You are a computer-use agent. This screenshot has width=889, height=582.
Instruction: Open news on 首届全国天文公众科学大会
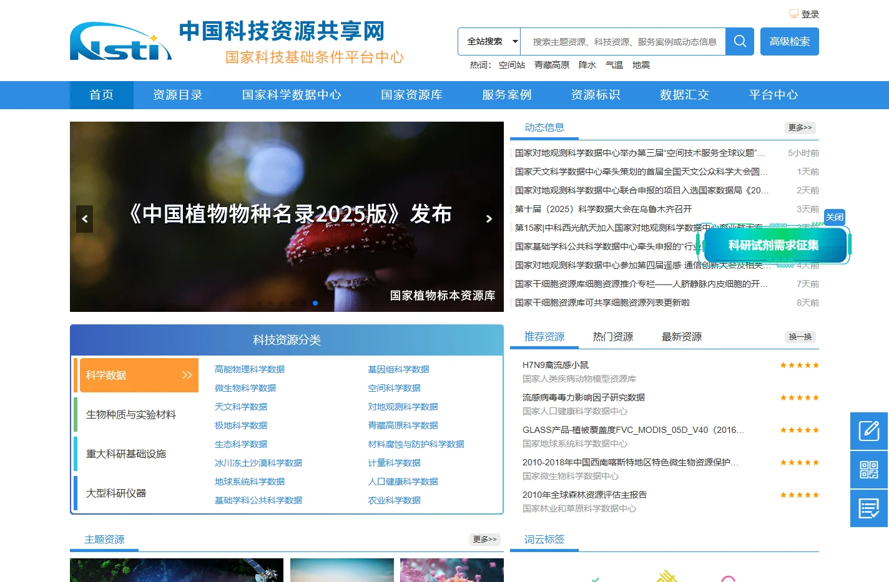coord(642,172)
